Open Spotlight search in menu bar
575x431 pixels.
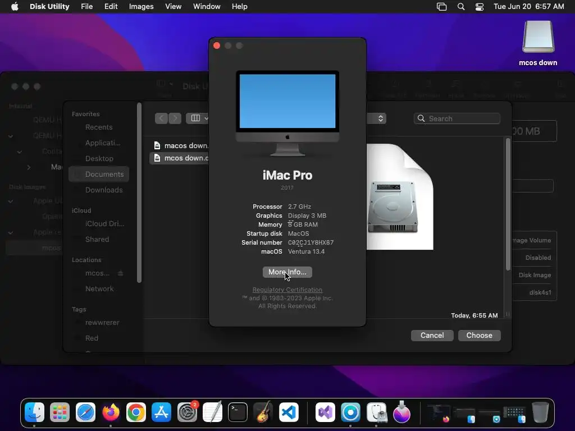point(461,7)
